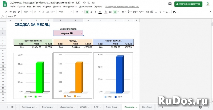Image resolution: width=213 pixels, height=110 pixels.
Task: Click the paint format icon
Action: pos(18,12)
